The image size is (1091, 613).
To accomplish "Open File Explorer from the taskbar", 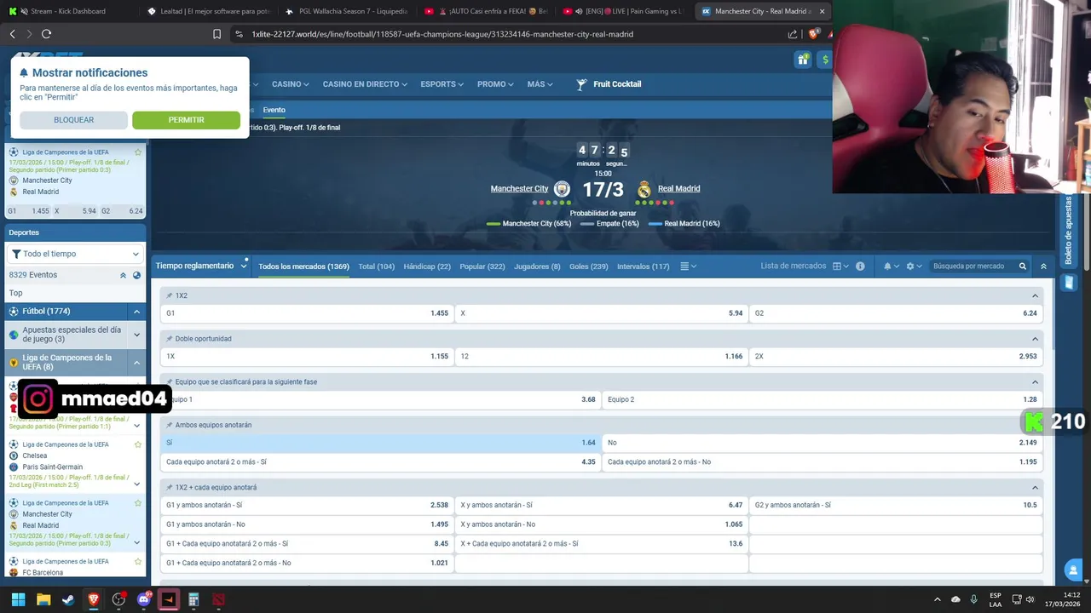I will pyautogui.click(x=43, y=599).
